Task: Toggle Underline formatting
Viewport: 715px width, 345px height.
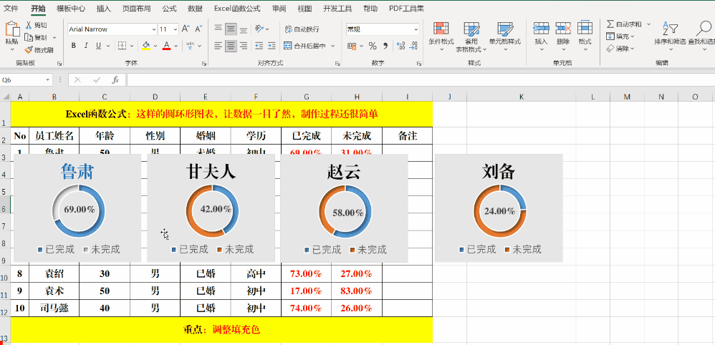Action: (98, 46)
